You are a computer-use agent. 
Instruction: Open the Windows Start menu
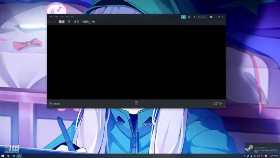(x=2, y=156)
